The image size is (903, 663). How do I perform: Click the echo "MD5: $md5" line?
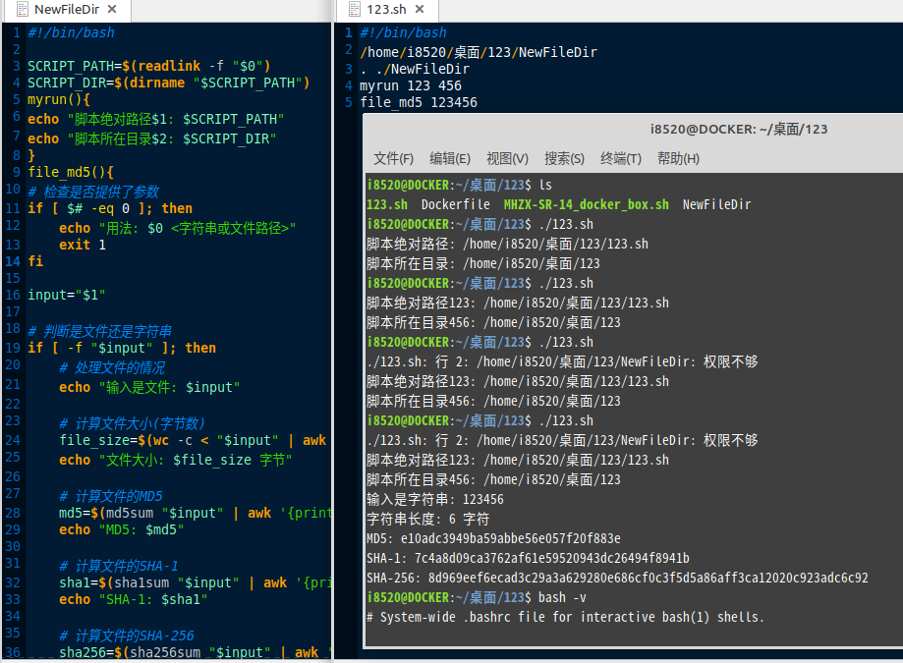122,529
